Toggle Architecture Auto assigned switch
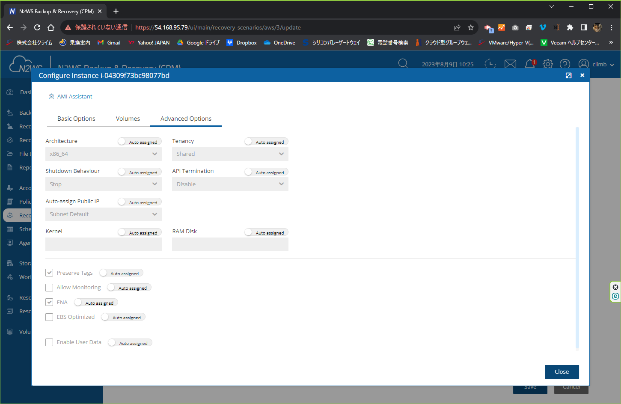621x404 pixels. 139,142
